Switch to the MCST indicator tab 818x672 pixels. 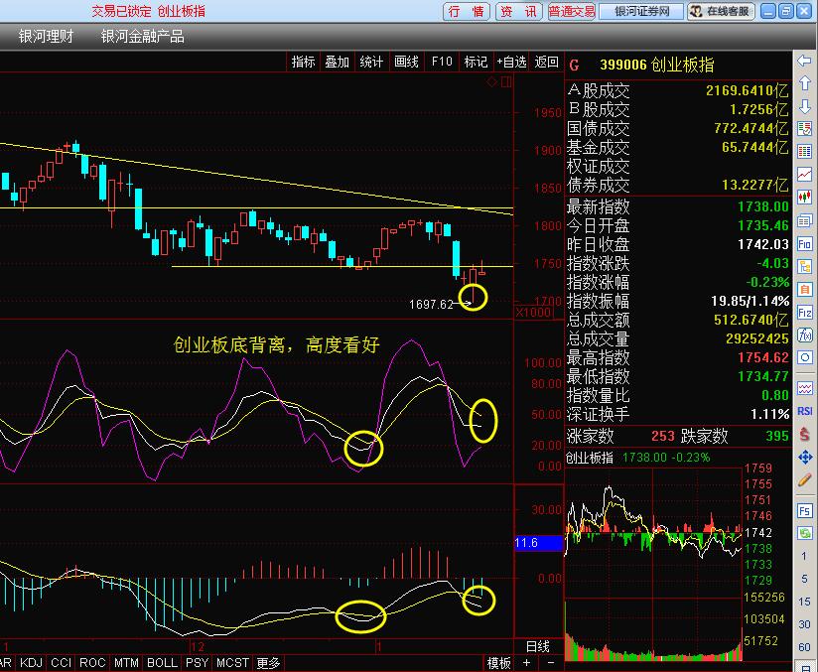pos(232,663)
